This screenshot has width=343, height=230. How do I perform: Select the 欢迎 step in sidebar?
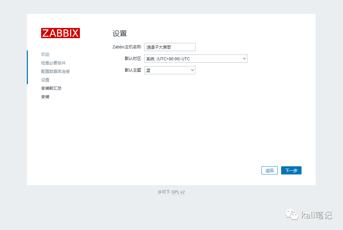(45, 55)
